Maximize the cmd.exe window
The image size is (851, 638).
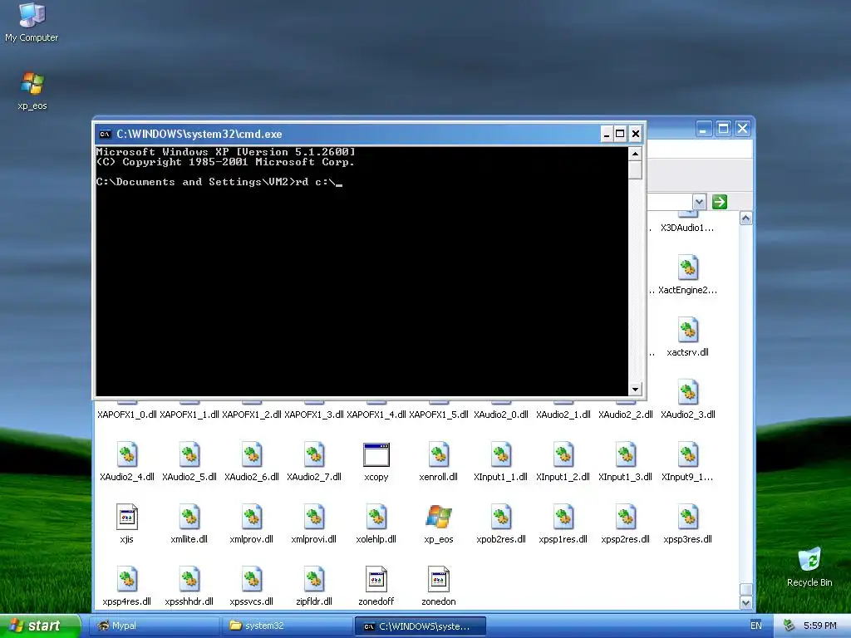point(620,134)
